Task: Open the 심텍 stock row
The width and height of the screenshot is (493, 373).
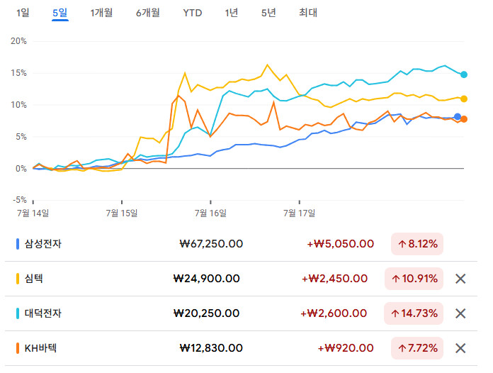Action: (34, 279)
